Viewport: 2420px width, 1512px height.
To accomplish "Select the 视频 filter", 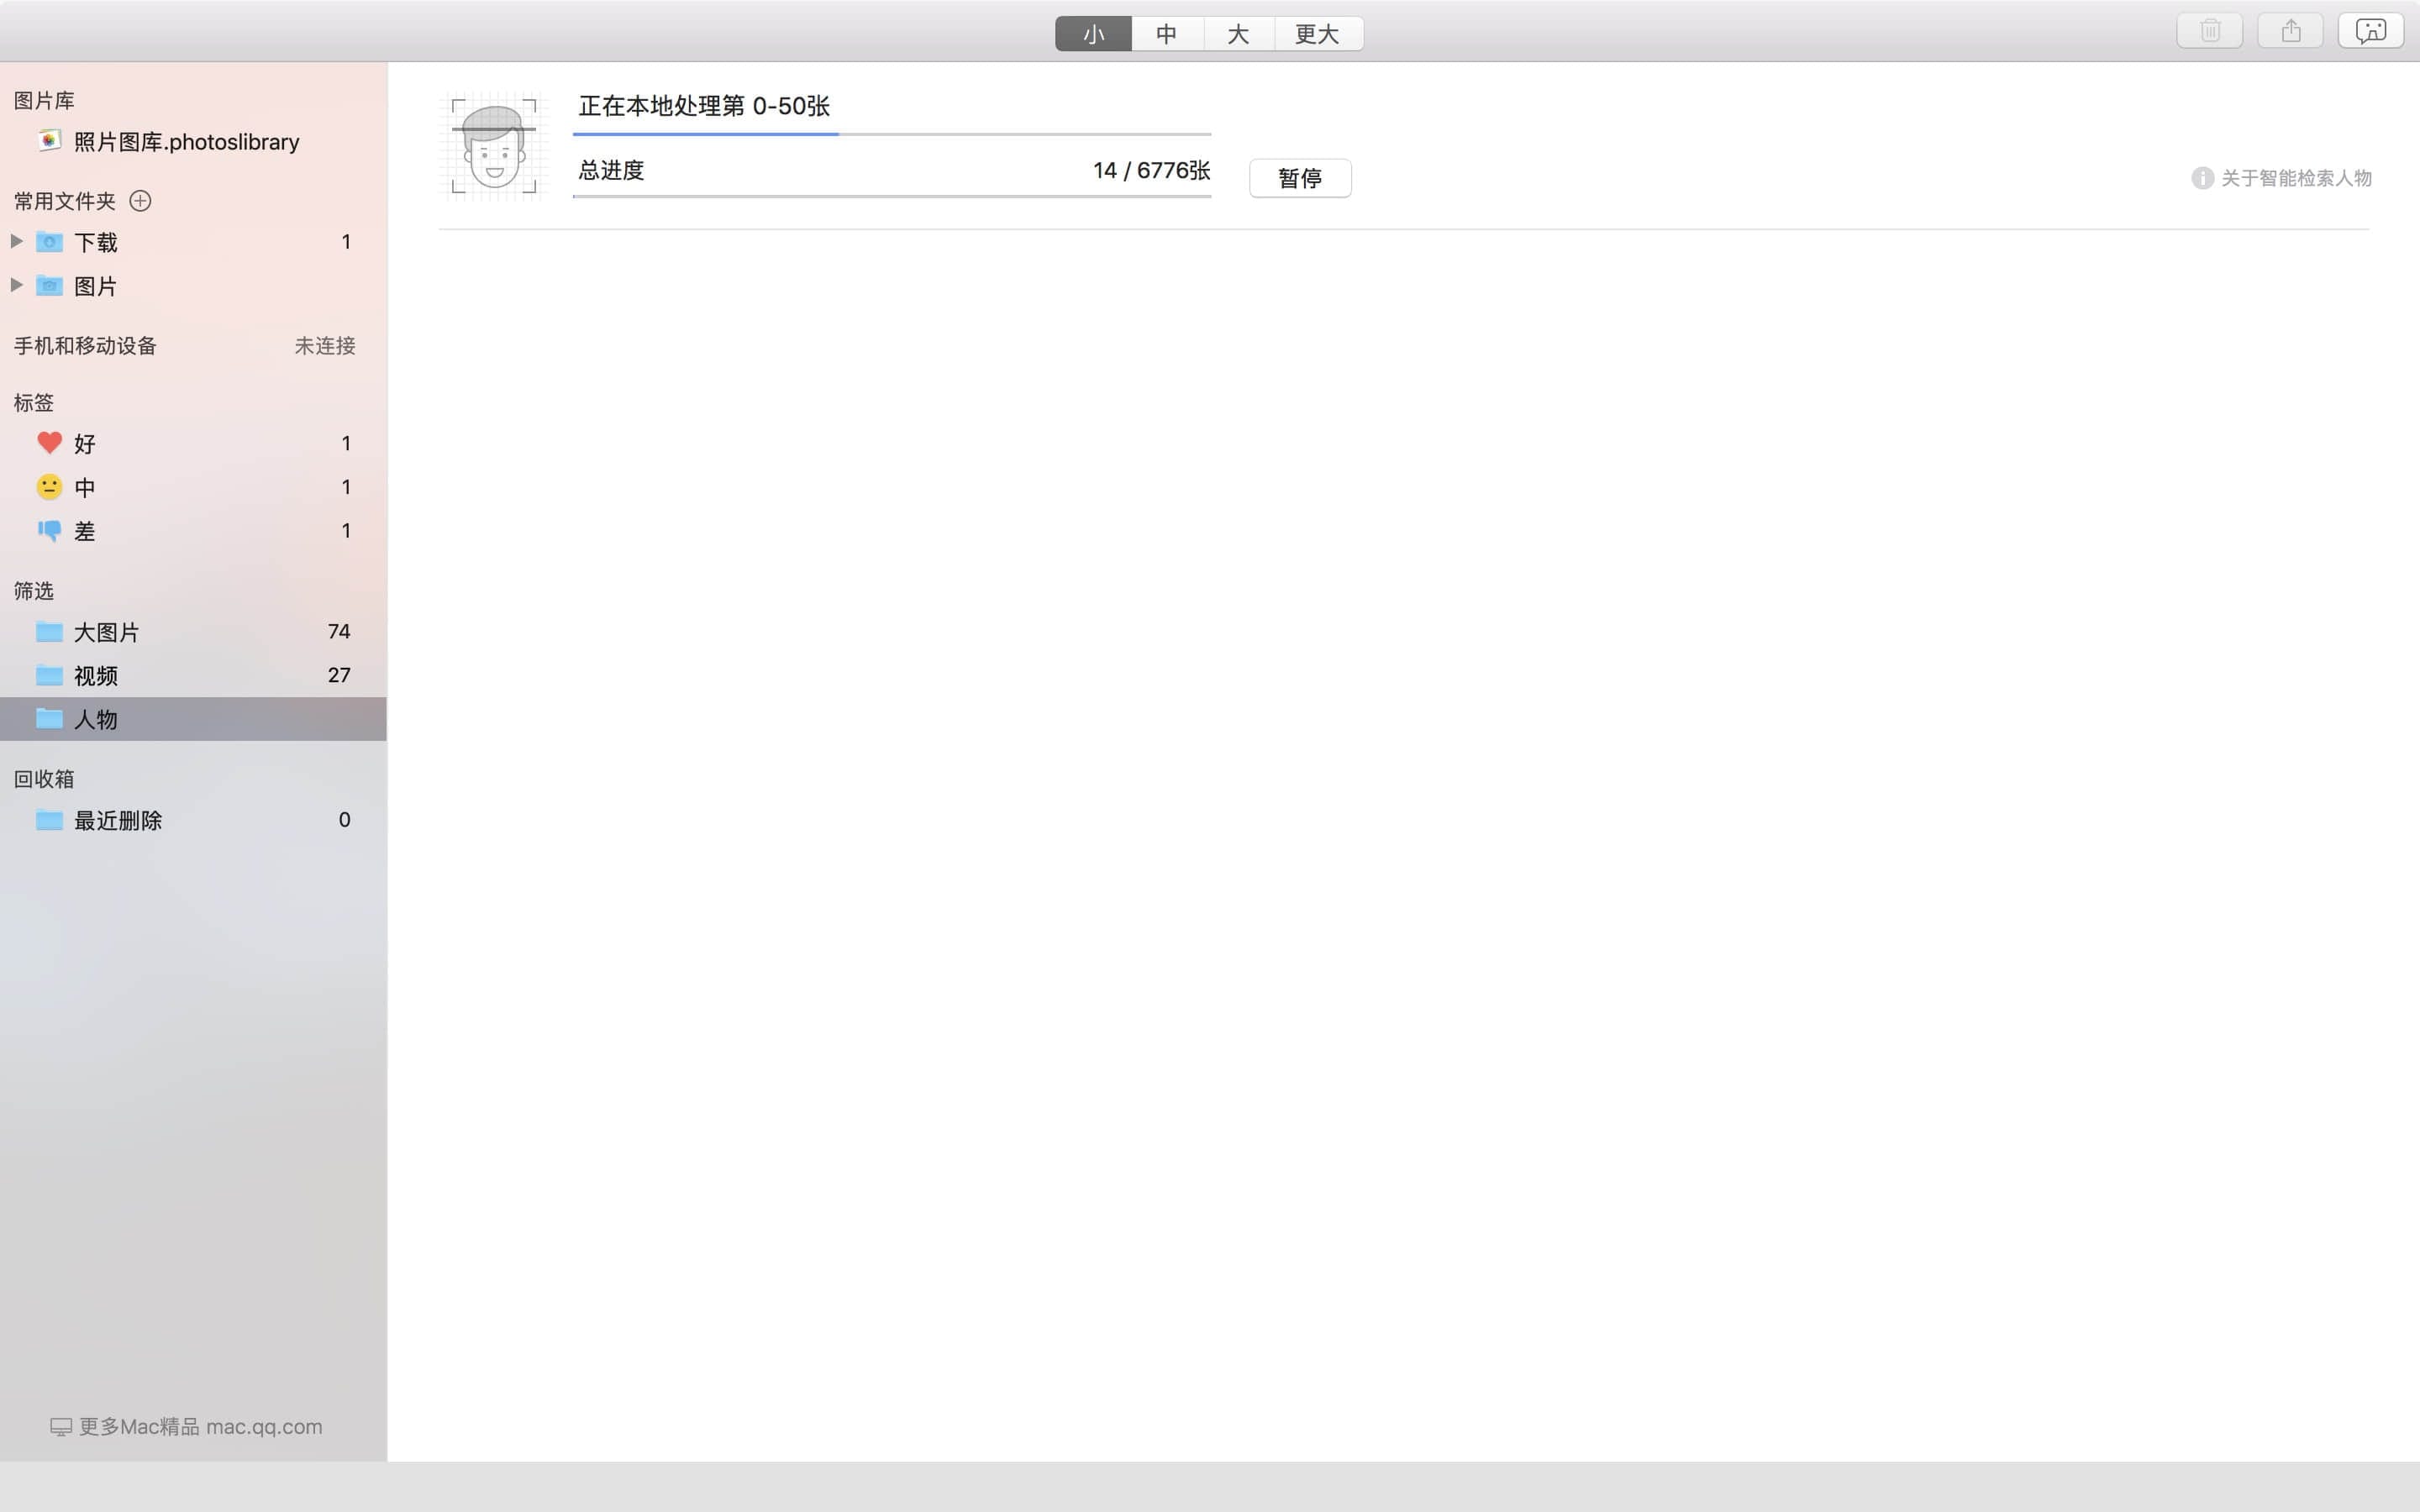I will (x=193, y=675).
